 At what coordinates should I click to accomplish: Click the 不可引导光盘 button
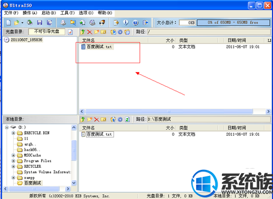click(x=47, y=31)
